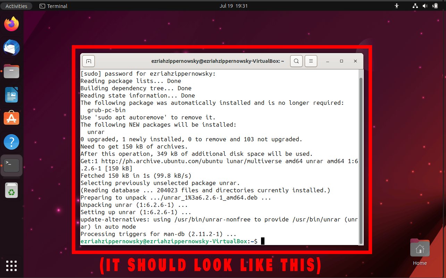Open the Files manager in the dock

(11, 71)
